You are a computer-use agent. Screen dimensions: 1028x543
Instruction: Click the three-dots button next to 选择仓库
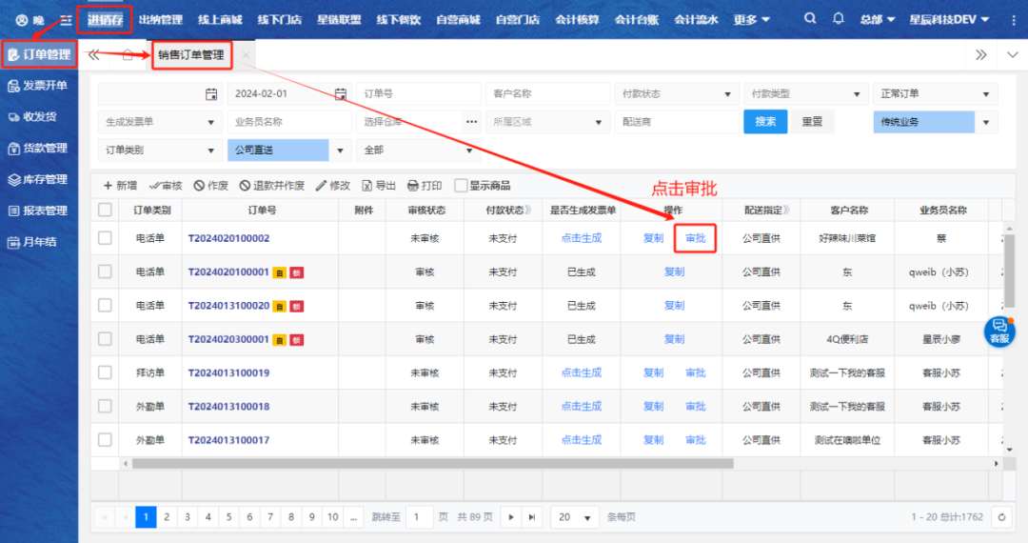(x=471, y=122)
